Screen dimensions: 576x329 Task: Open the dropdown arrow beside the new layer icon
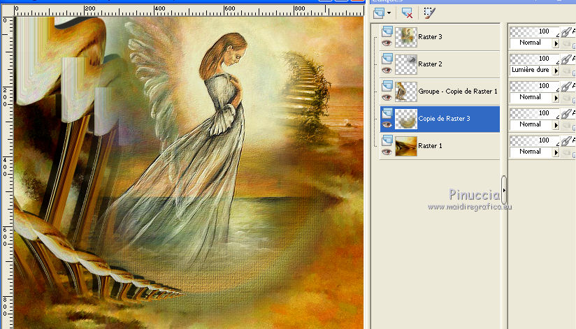click(389, 13)
